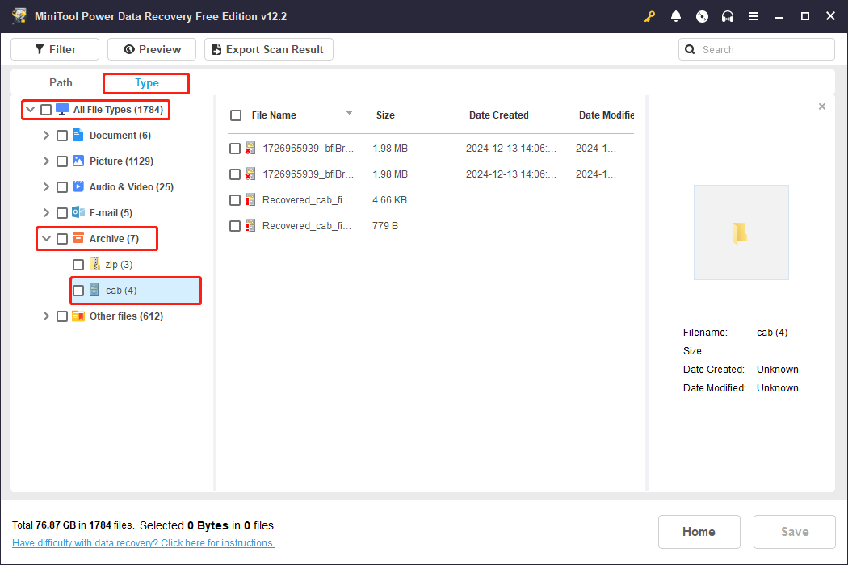Open the data recovery instructions link

143,543
